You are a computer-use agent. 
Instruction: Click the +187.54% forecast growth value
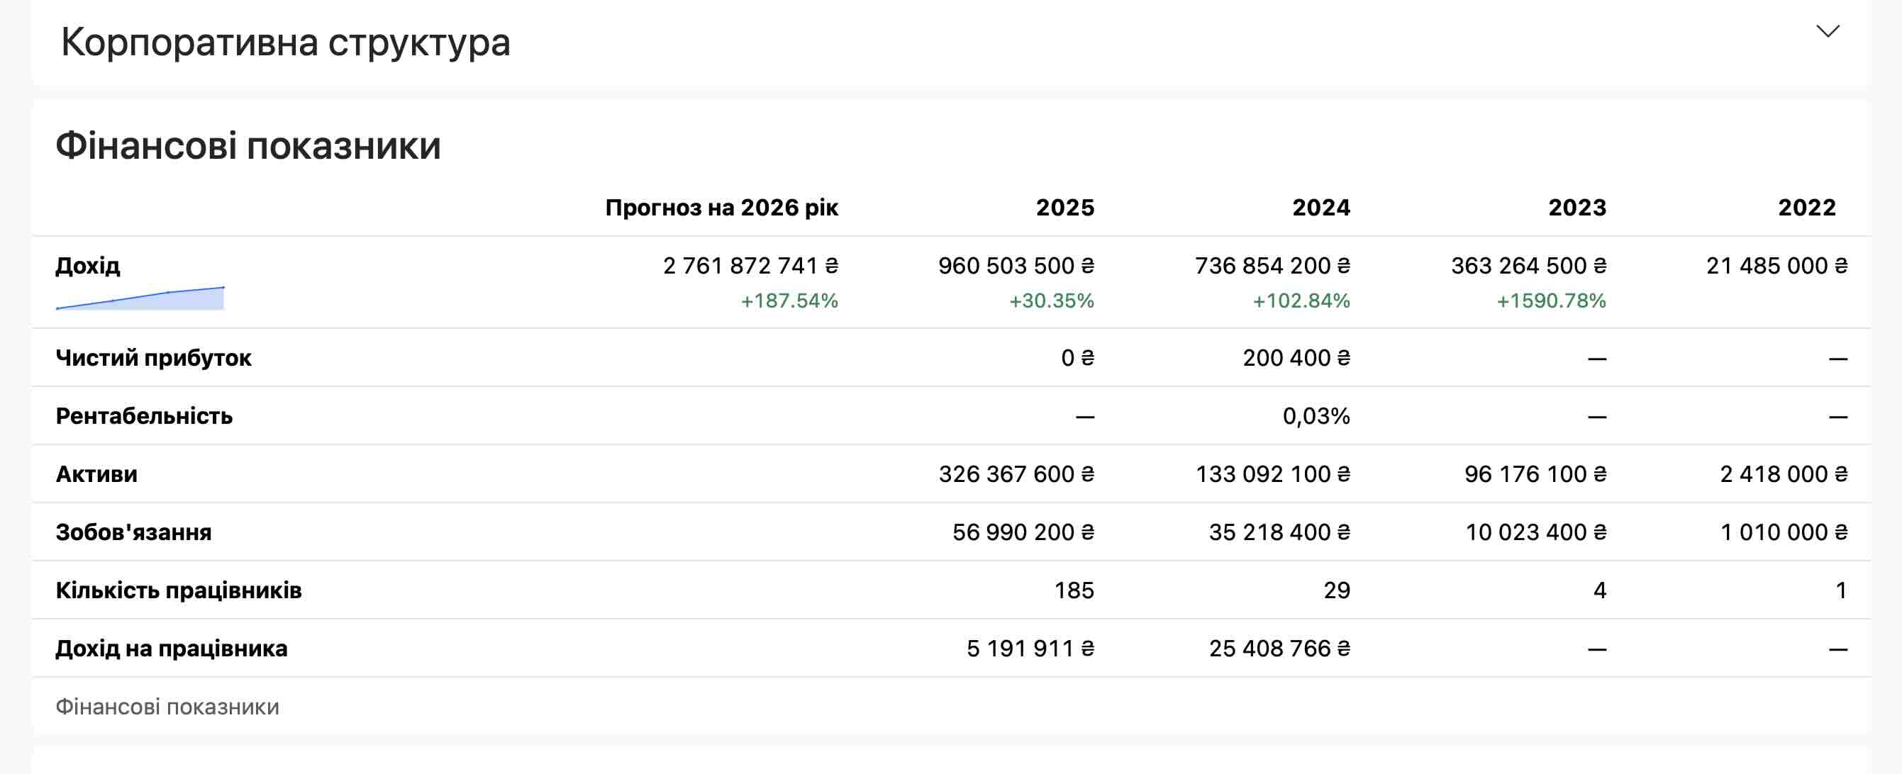(789, 301)
